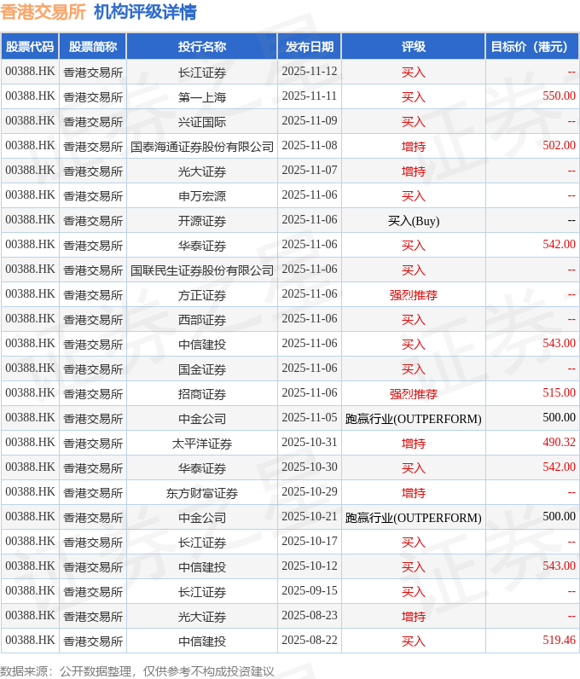Click the 515.00 target price
The width and height of the screenshot is (580, 679).
point(559,392)
